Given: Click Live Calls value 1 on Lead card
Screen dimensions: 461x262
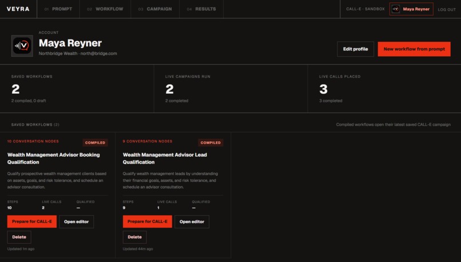Looking at the screenshot, I should [158, 208].
